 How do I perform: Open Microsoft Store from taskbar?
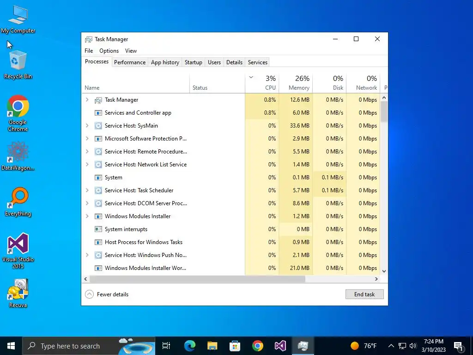pyautogui.click(x=235, y=346)
